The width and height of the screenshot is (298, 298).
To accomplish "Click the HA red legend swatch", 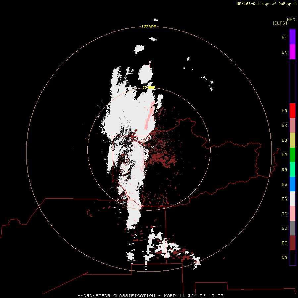I will point(292,111).
